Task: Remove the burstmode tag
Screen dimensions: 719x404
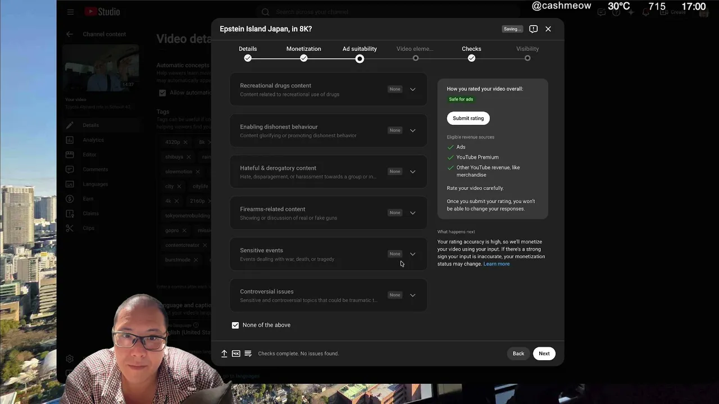Action: pos(195,260)
